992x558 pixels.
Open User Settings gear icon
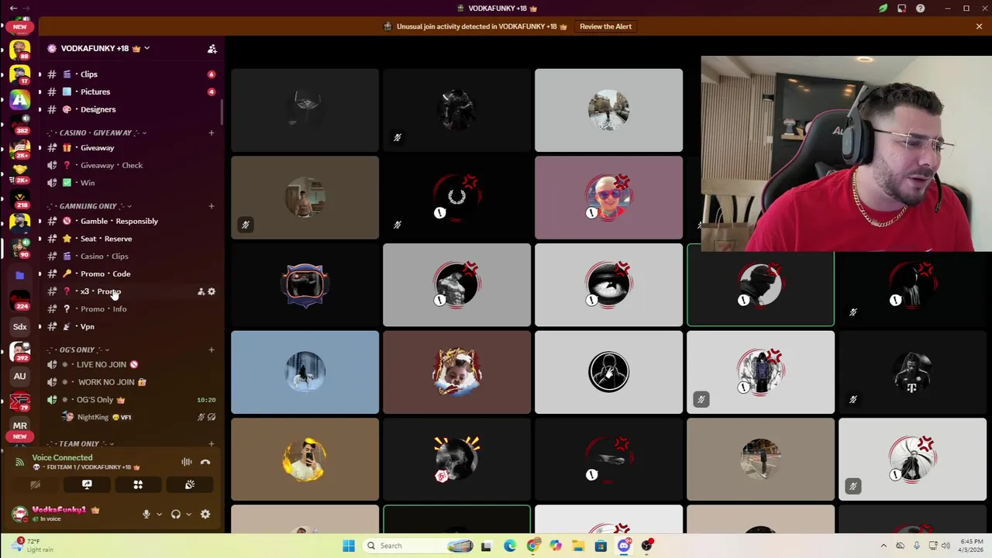coord(205,514)
